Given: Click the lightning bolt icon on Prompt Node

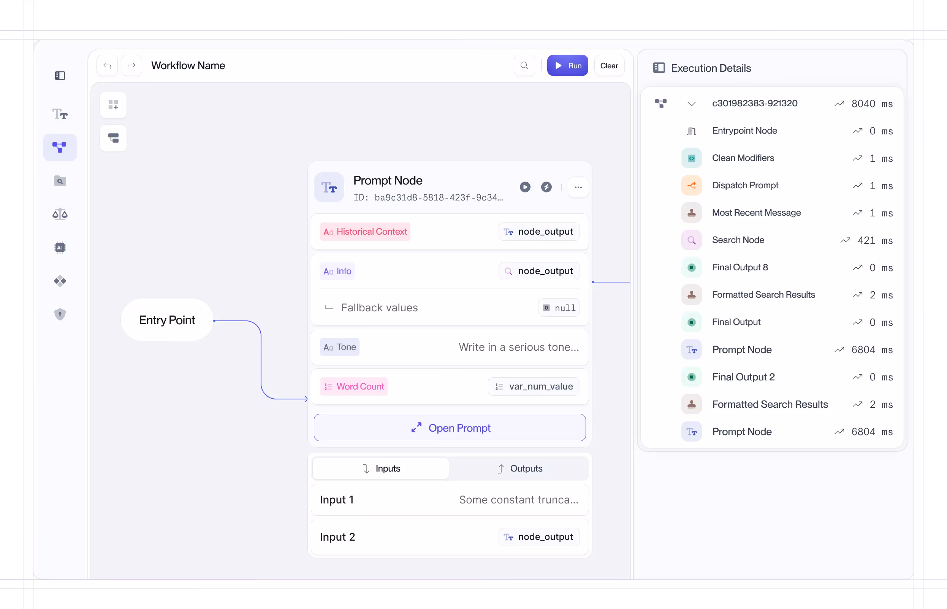Looking at the screenshot, I should click(x=546, y=187).
